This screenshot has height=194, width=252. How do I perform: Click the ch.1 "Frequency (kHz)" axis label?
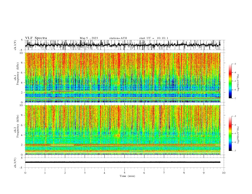click(x=18, y=74)
